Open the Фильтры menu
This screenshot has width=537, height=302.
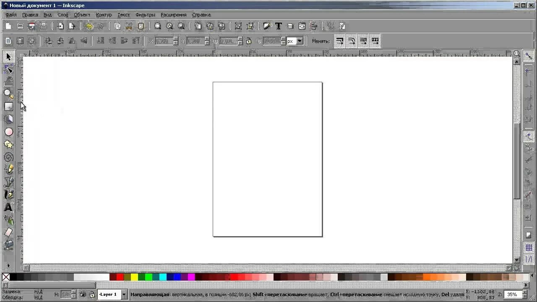(x=145, y=14)
